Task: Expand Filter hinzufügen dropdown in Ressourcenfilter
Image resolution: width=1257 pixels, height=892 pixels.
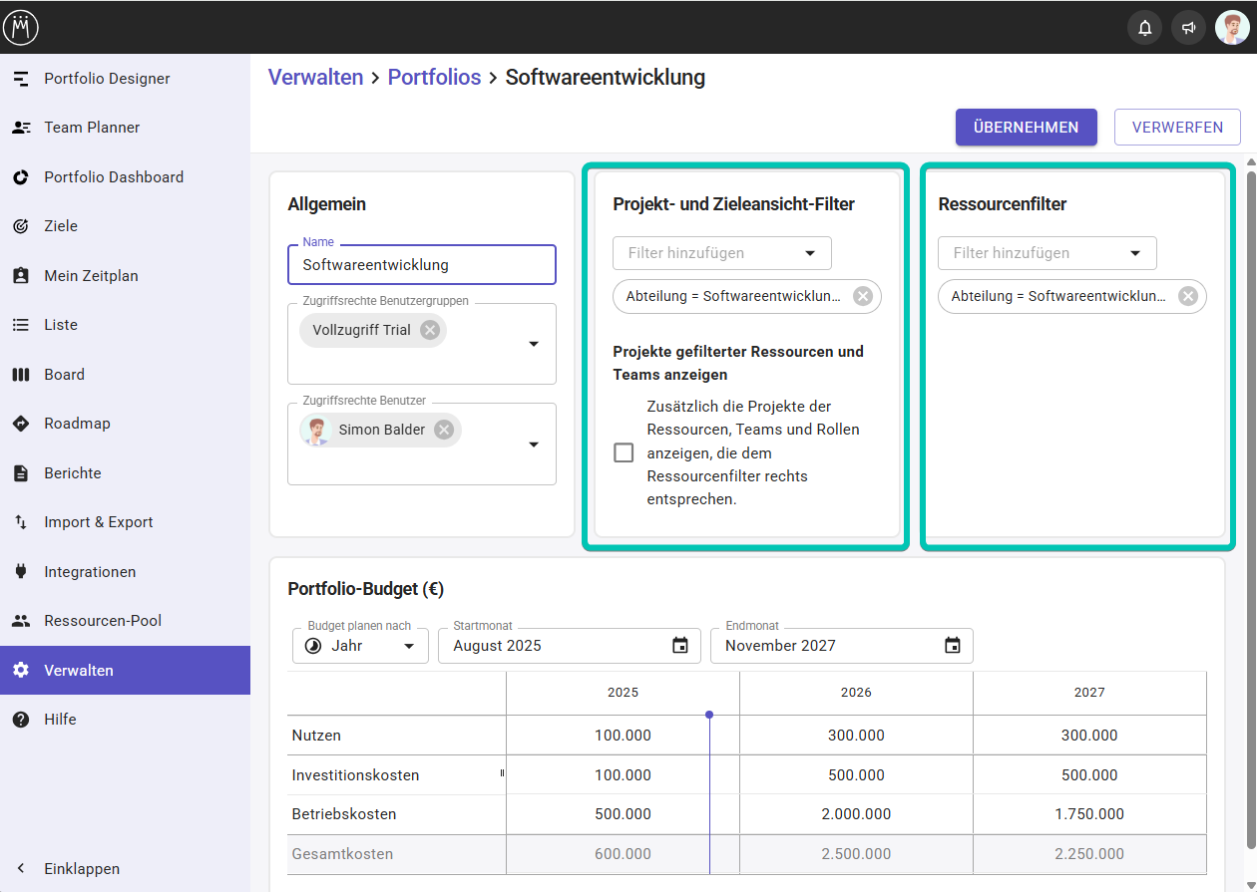Action: click(x=1134, y=253)
